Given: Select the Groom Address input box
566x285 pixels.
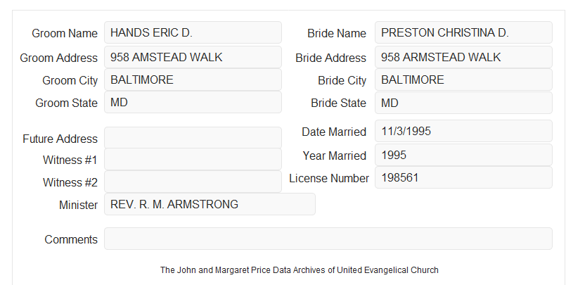Looking at the screenshot, I should (193, 57).
